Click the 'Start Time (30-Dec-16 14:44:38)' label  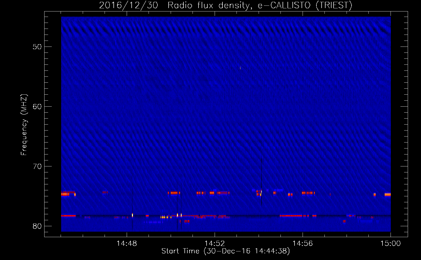(x=226, y=251)
